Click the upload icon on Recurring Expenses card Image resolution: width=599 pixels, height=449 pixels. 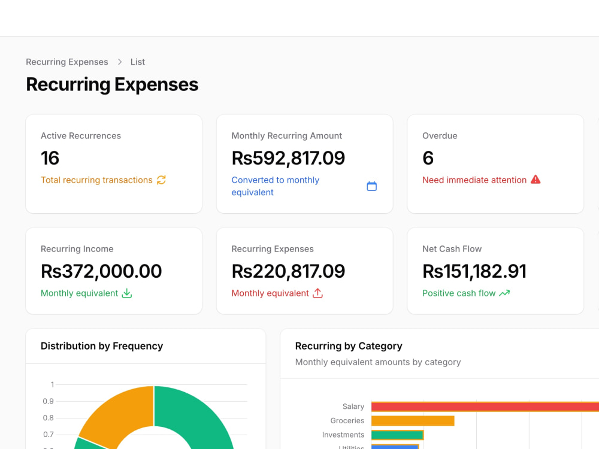pyautogui.click(x=318, y=293)
